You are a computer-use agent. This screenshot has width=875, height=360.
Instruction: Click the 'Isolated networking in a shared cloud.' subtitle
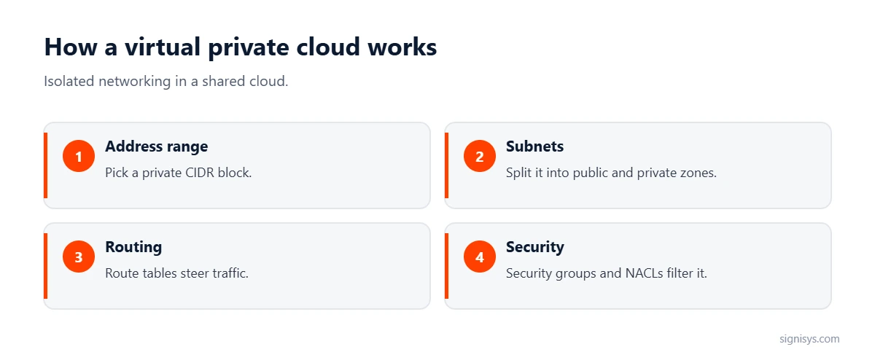tap(166, 81)
